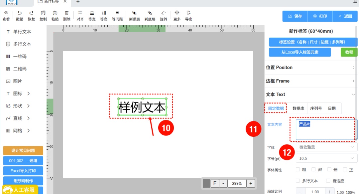Insert a 一维码 barcode element
The height and width of the screenshot is (194, 359).
tap(16, 57)
